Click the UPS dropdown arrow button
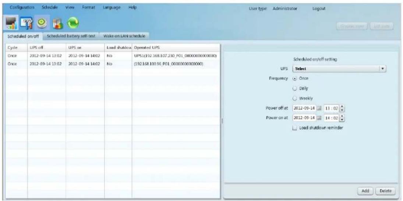 [x=383, y=69]
